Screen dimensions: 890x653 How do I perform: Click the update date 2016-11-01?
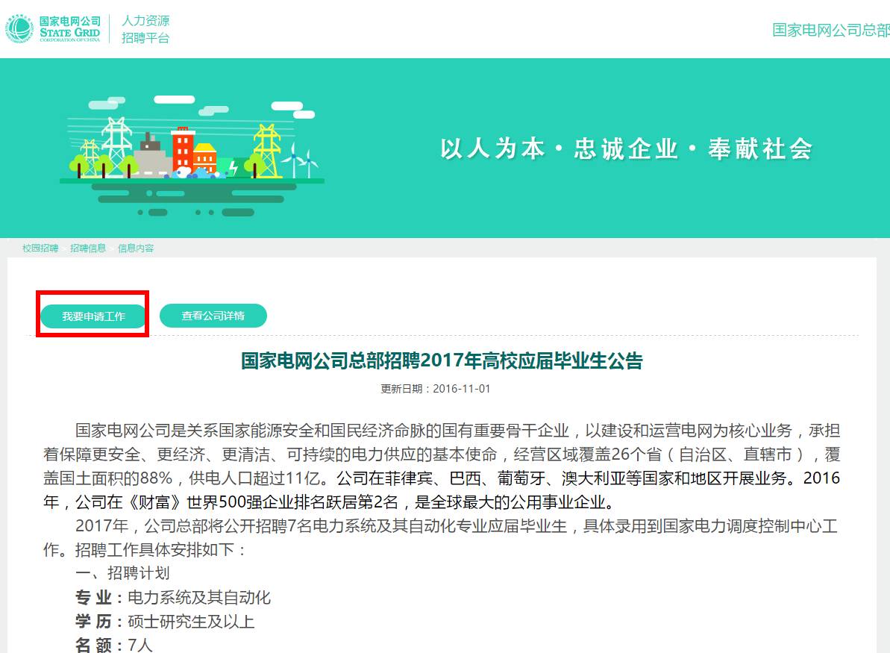462,389
